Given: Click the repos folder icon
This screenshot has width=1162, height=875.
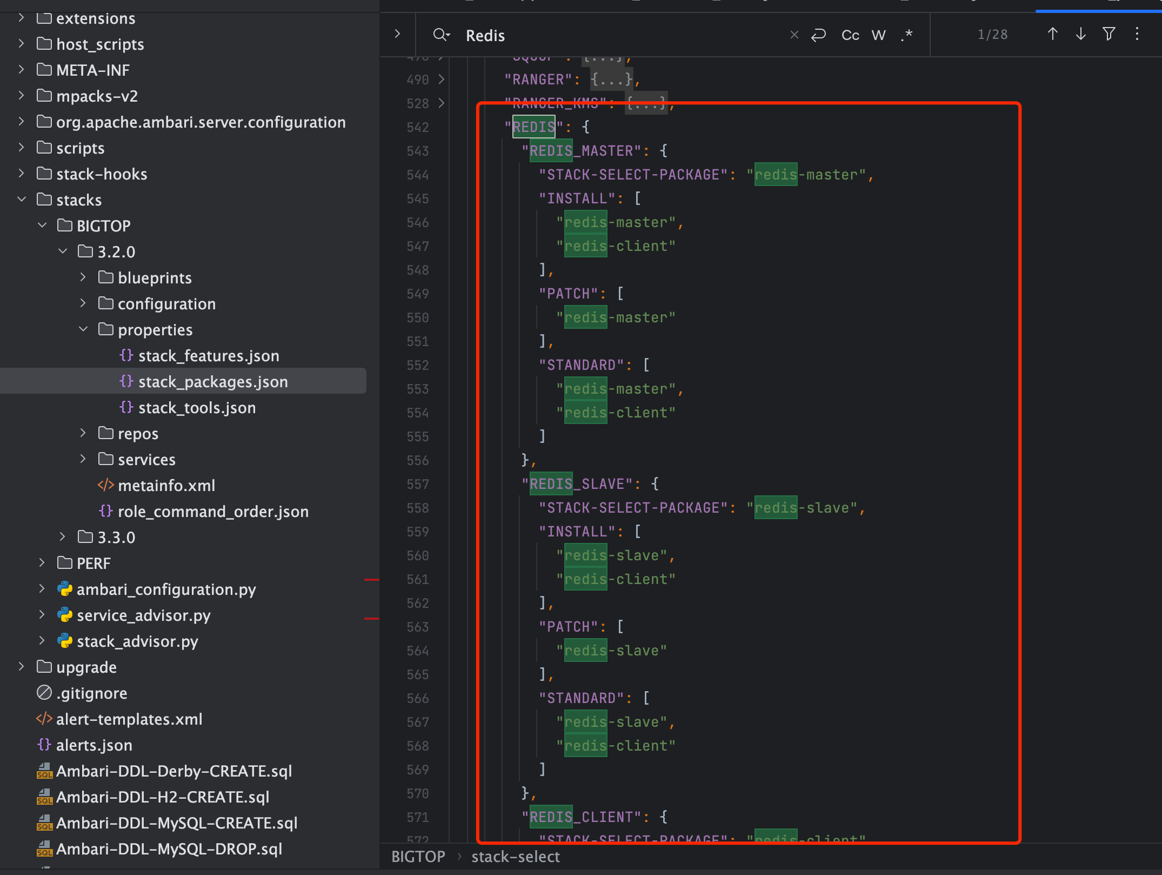Looking at the screenshot, I should pos(106,433).
